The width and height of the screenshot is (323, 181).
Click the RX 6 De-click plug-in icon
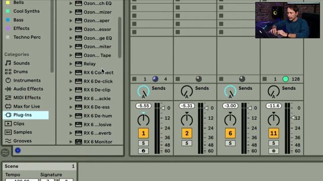click(78, 81)
